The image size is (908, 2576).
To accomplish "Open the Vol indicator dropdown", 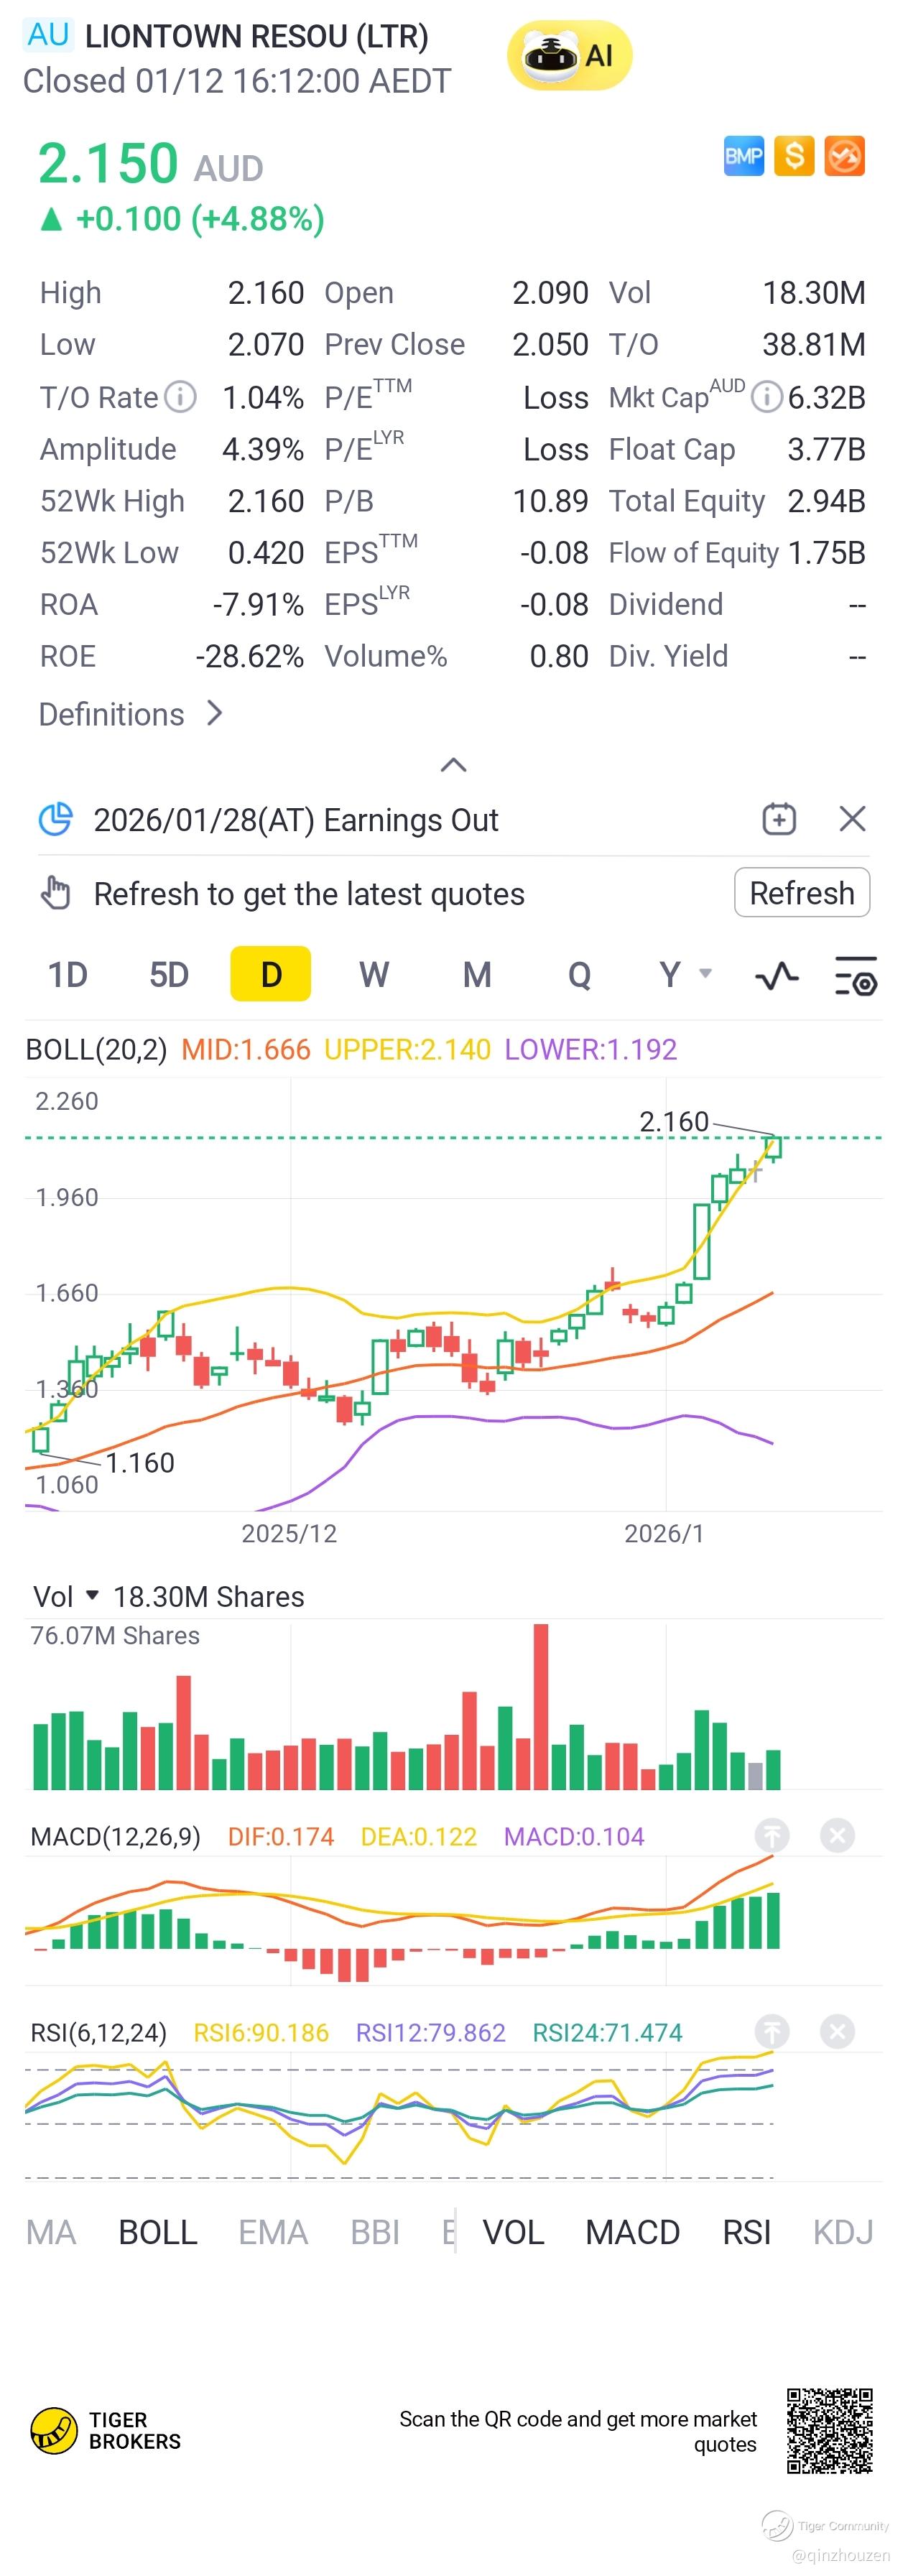I will click(x=66, y=1596).
